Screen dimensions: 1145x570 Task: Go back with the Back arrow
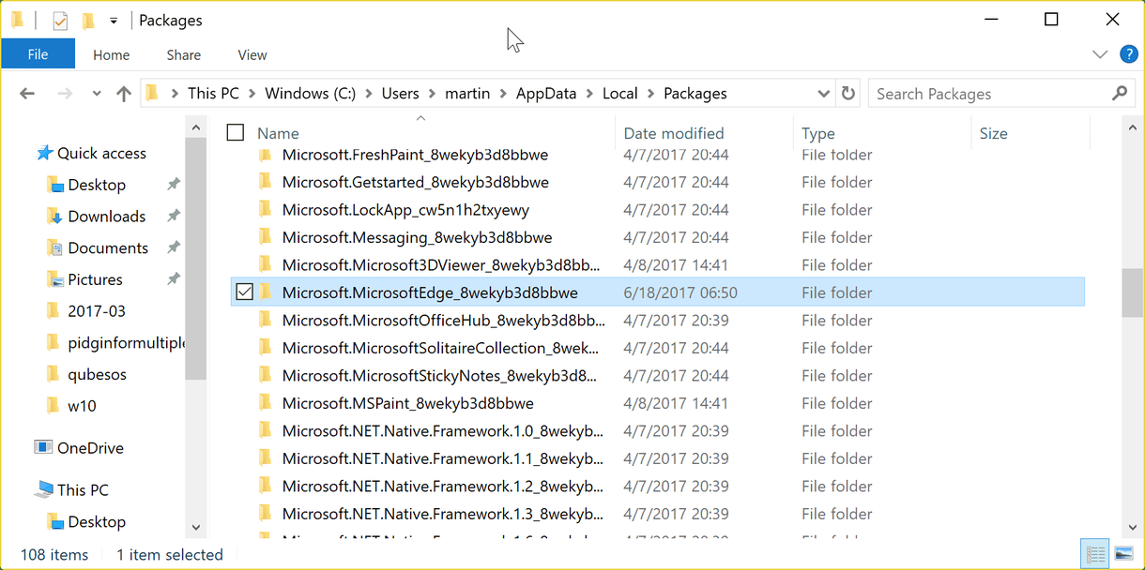27,94
